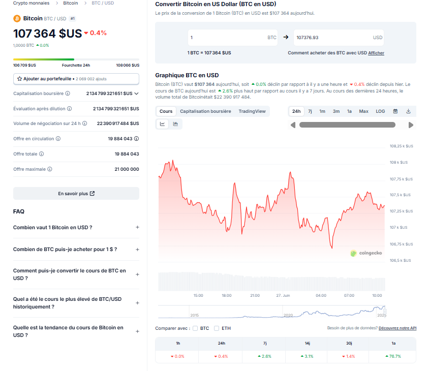Select the line chart view icon

tap(163, 124)
